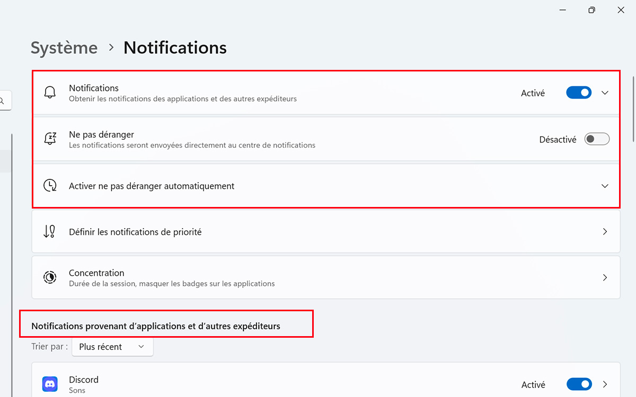The image size is (636, 397).
Task: Restore the Settings window size
Action: point(591,10)
